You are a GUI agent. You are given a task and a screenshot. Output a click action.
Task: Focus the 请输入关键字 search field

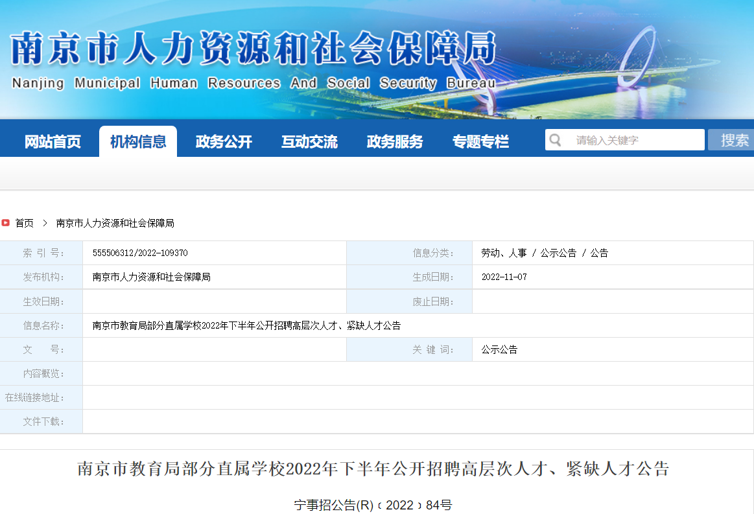(x=624, y=140)
